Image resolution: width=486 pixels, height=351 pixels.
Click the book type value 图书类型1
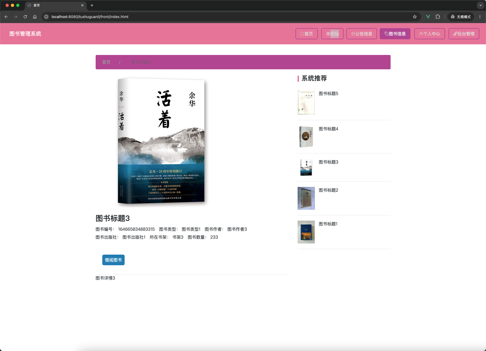191,229
